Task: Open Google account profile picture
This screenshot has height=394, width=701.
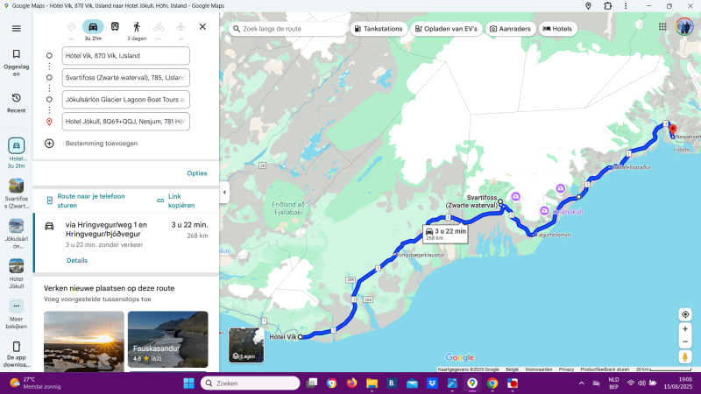Action: pyautogui.click(x=684, y=27)
